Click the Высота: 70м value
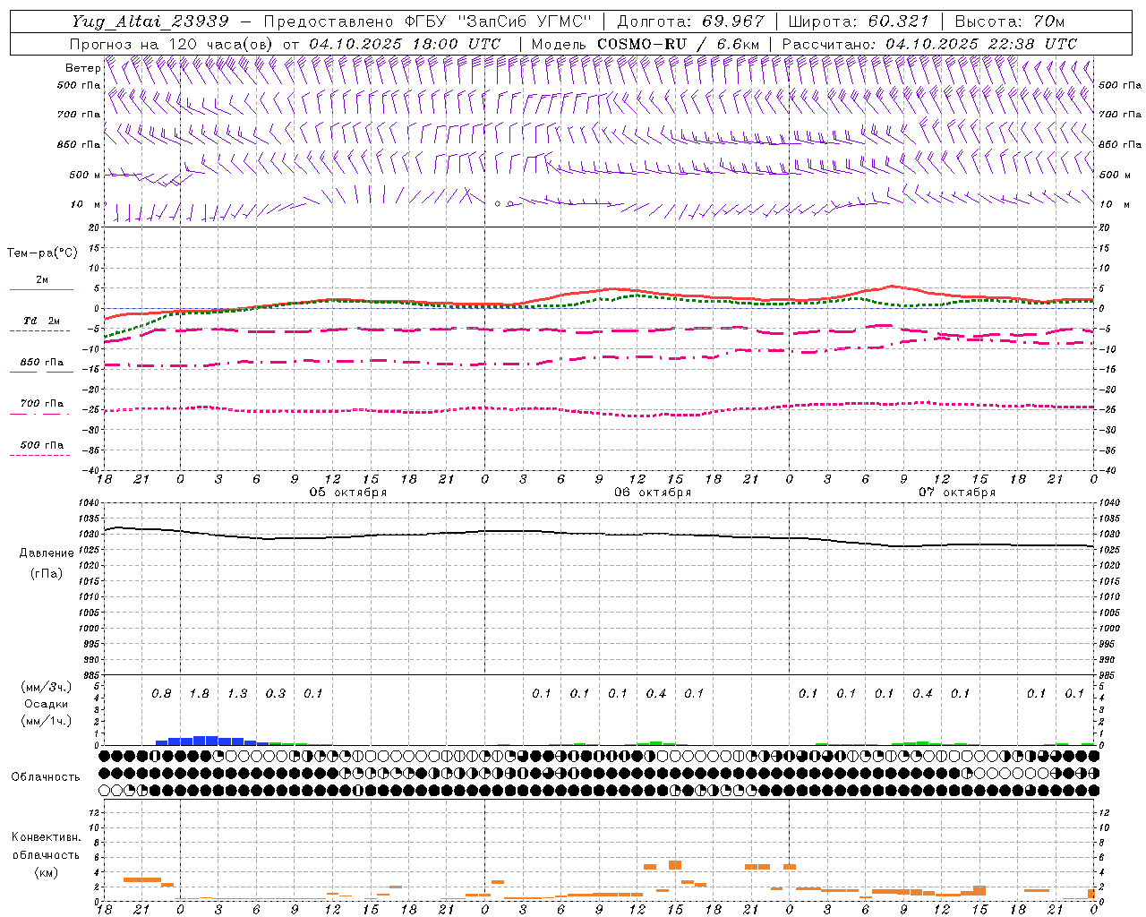1146x917 pixels. [1010, 21]
